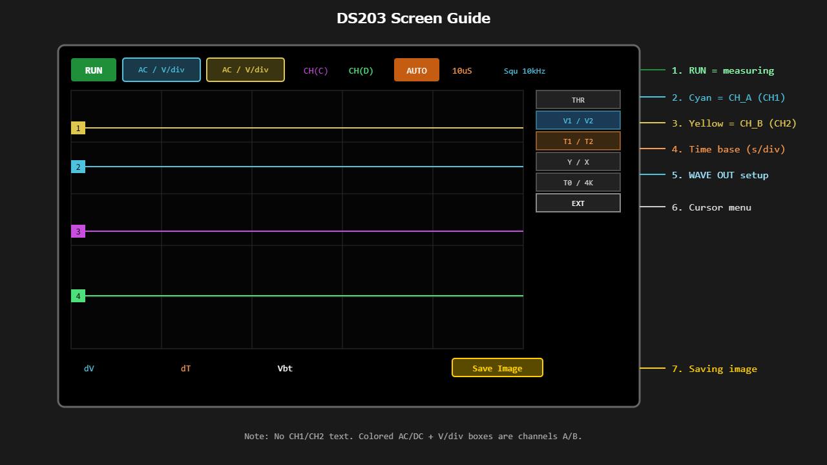
Task: Click the '2. Cyan = CH_A (CH1)' legend text
Action: [729, 98]
